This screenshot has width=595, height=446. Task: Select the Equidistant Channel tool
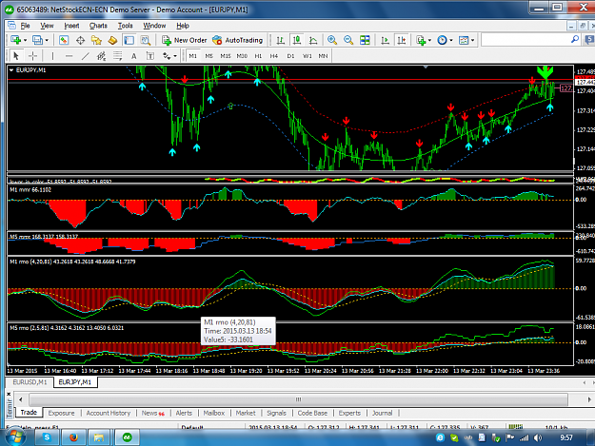[101, 56]
